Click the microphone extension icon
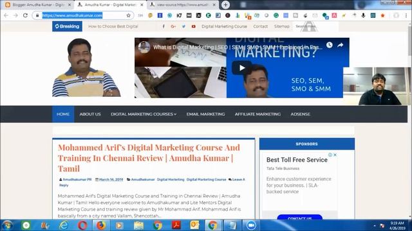Viewport: 412px width, 231px height. click(x=363, y=15)
